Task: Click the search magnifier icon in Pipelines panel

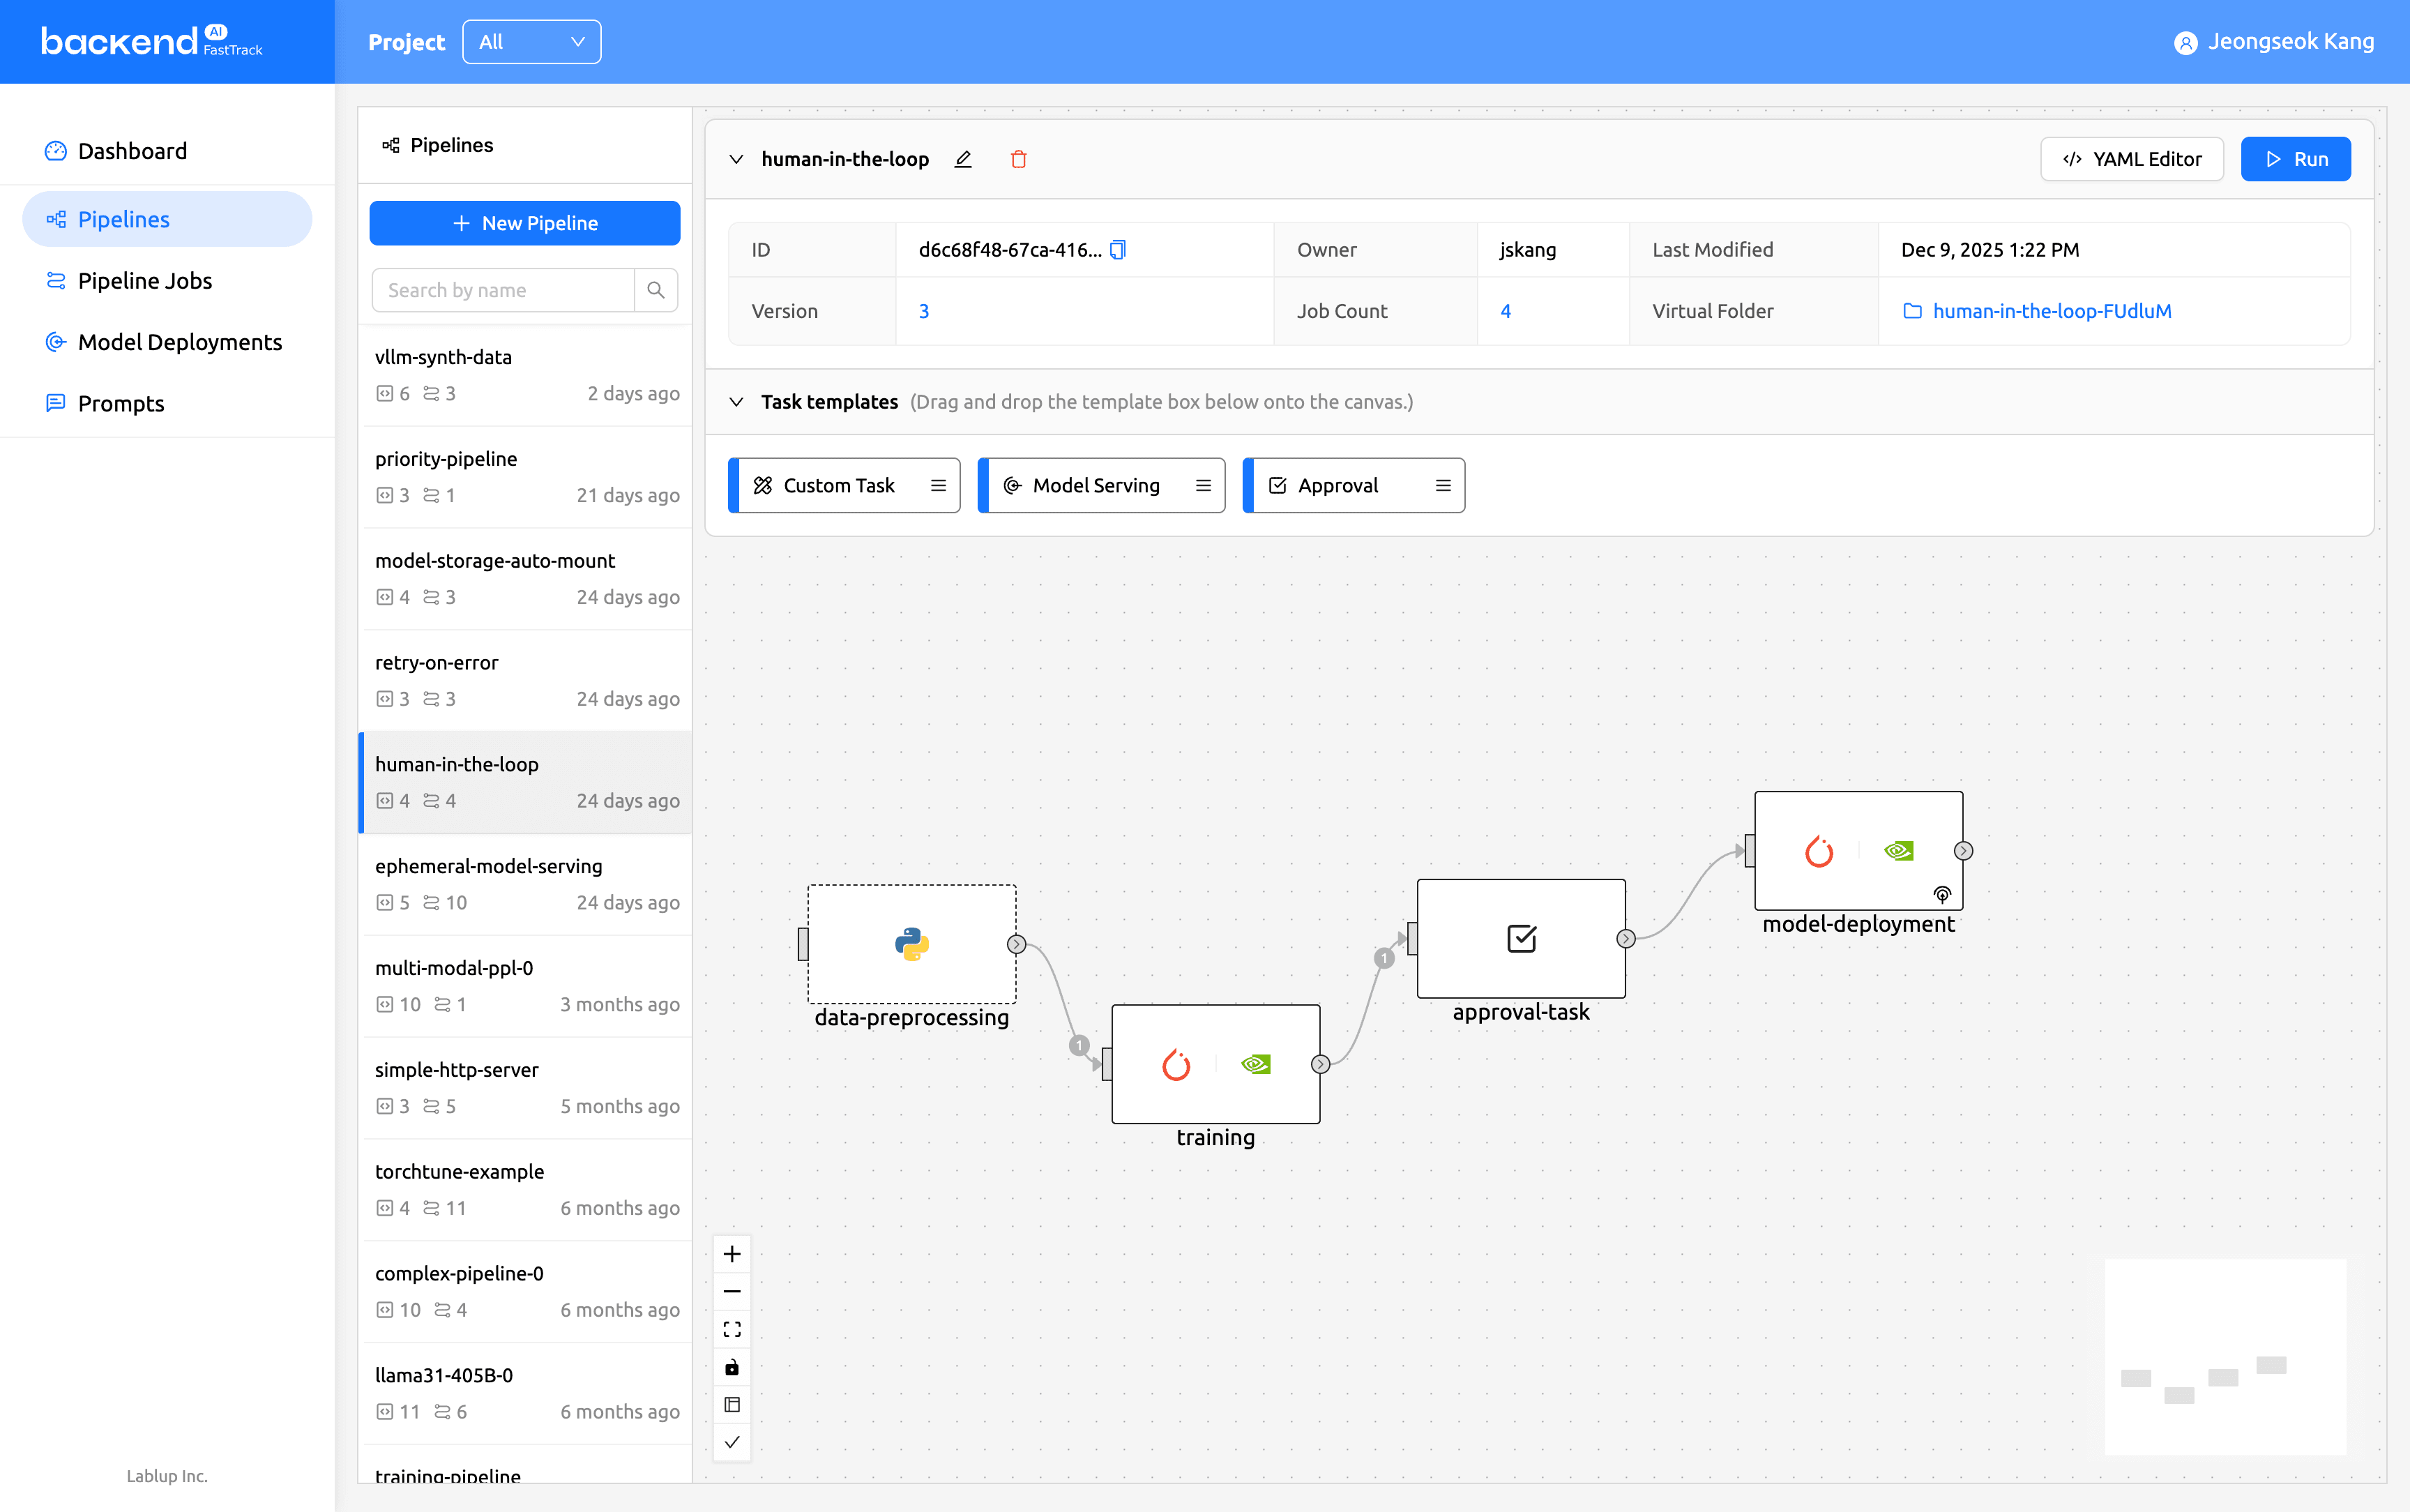Action: (655, 290)
